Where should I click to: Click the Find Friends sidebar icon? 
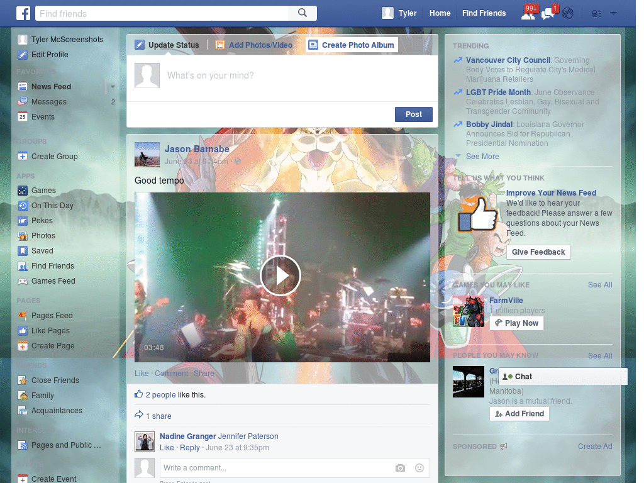tap(23, 266)
